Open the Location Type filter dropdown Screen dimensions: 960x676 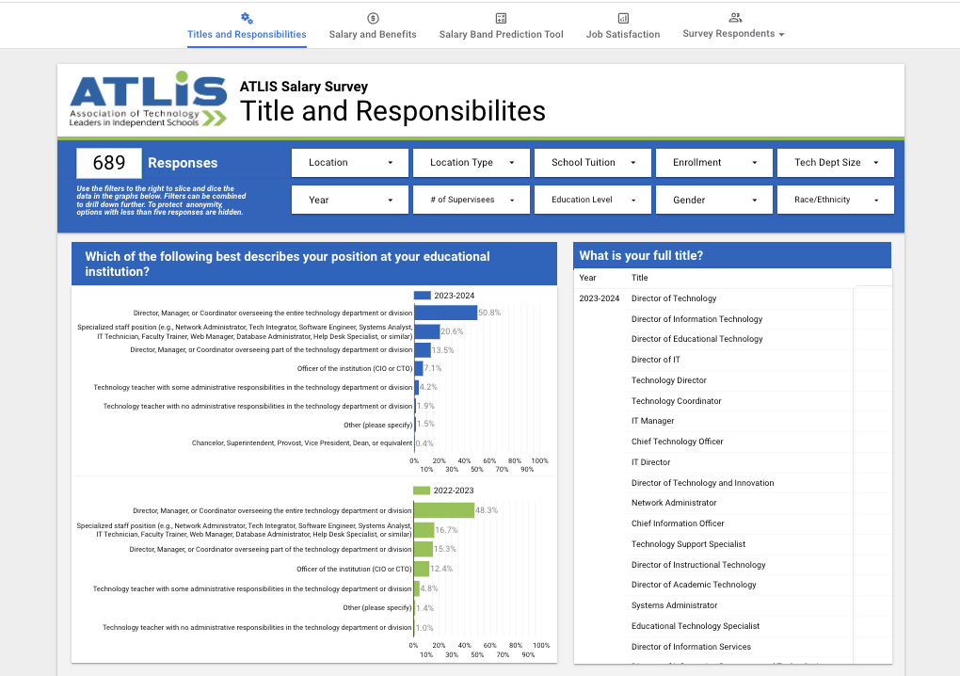tap(471, 163)
